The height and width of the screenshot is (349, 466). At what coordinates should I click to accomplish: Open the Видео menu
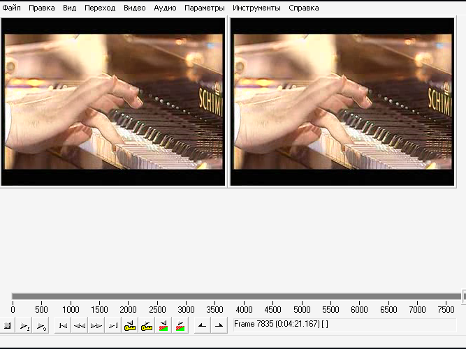coord(135,8)
